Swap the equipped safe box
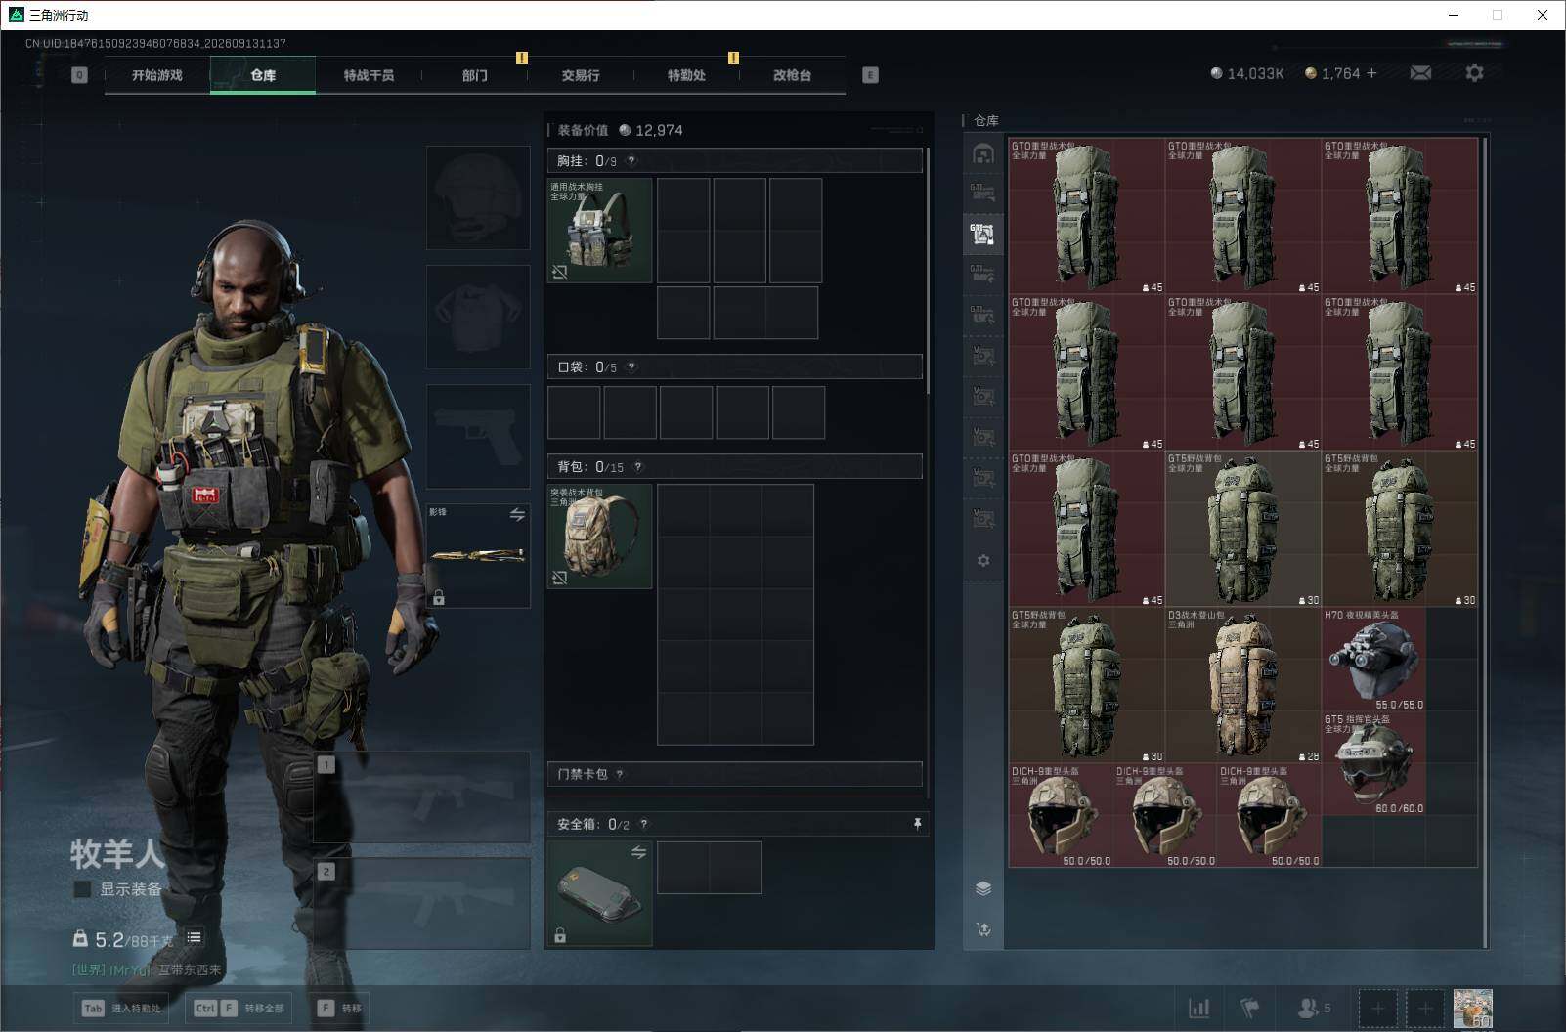1566x1032 pixels. point(638,852)
